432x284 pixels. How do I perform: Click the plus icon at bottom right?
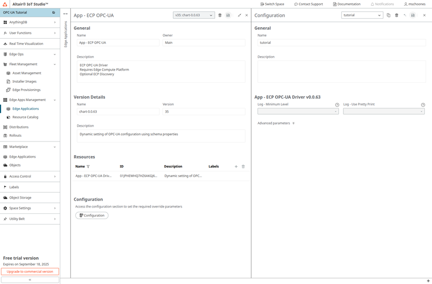[428, 281]
